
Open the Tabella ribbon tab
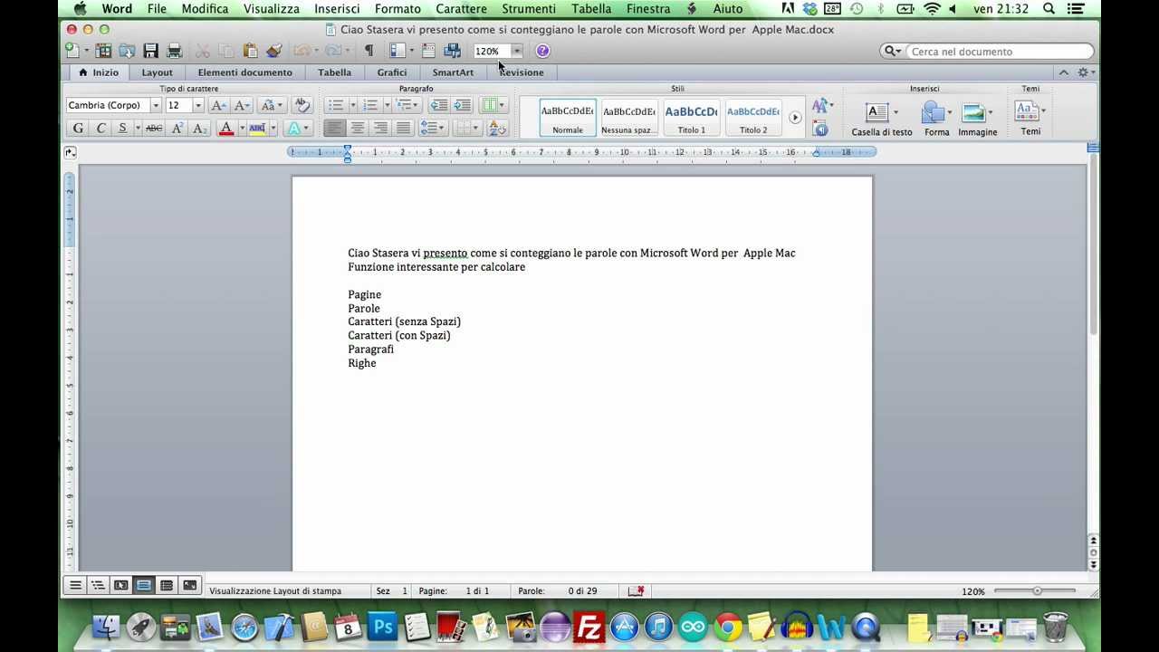[335, 72]
